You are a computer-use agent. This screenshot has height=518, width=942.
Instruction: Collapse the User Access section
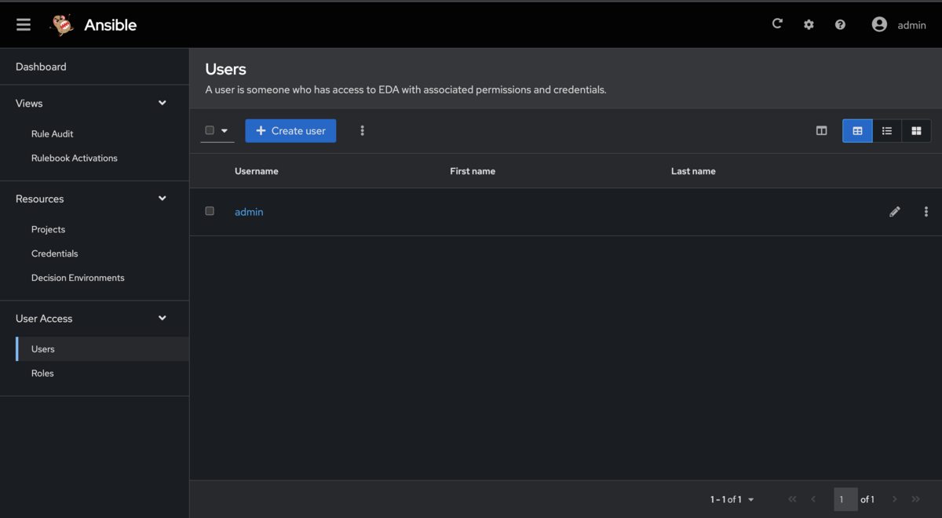[162, 318]
